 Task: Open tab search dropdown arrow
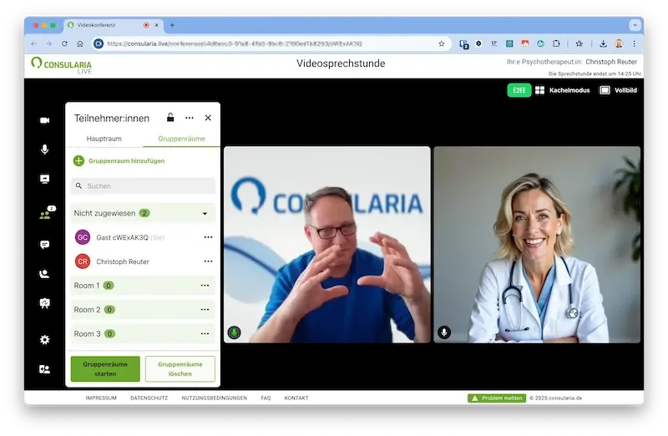[635, 25]
